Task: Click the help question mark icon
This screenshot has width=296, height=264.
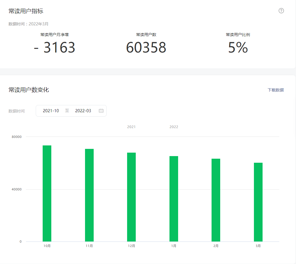Action: [281, 11]
